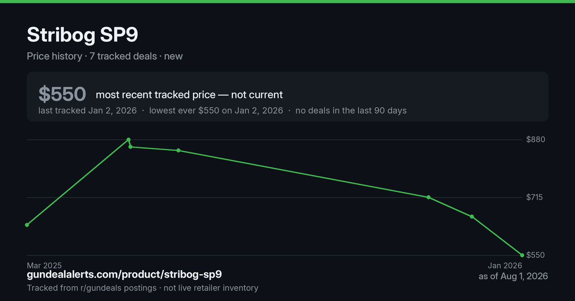Click the Mar 2025 axis label
Viewport: 575px width, 301px height.
point(44,265)
